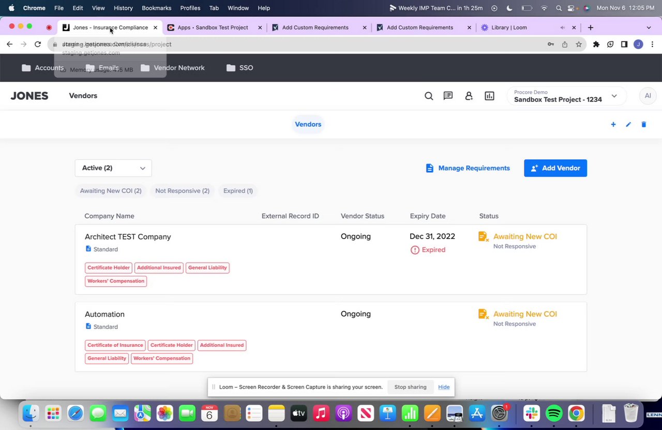Click the Add Vendor button
662x430 pixels.
pyautogui.click(x=555, y=168)
